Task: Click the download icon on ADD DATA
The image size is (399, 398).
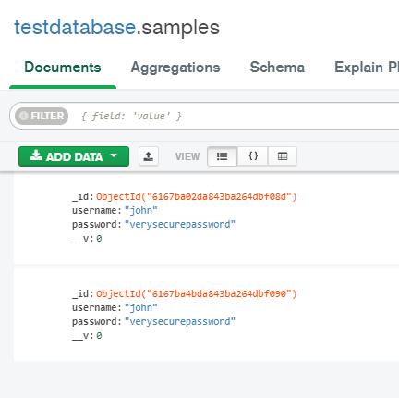Action: click(36, 155)
